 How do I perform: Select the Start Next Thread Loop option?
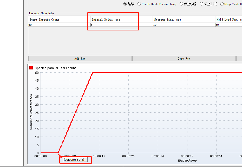pyautogui.click(x=139, y=4)
